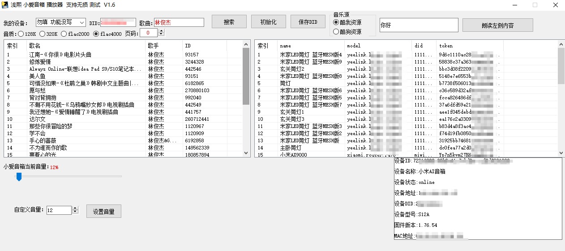
Task: Select 128K audio quality option
Action: [x=21, y=34]
